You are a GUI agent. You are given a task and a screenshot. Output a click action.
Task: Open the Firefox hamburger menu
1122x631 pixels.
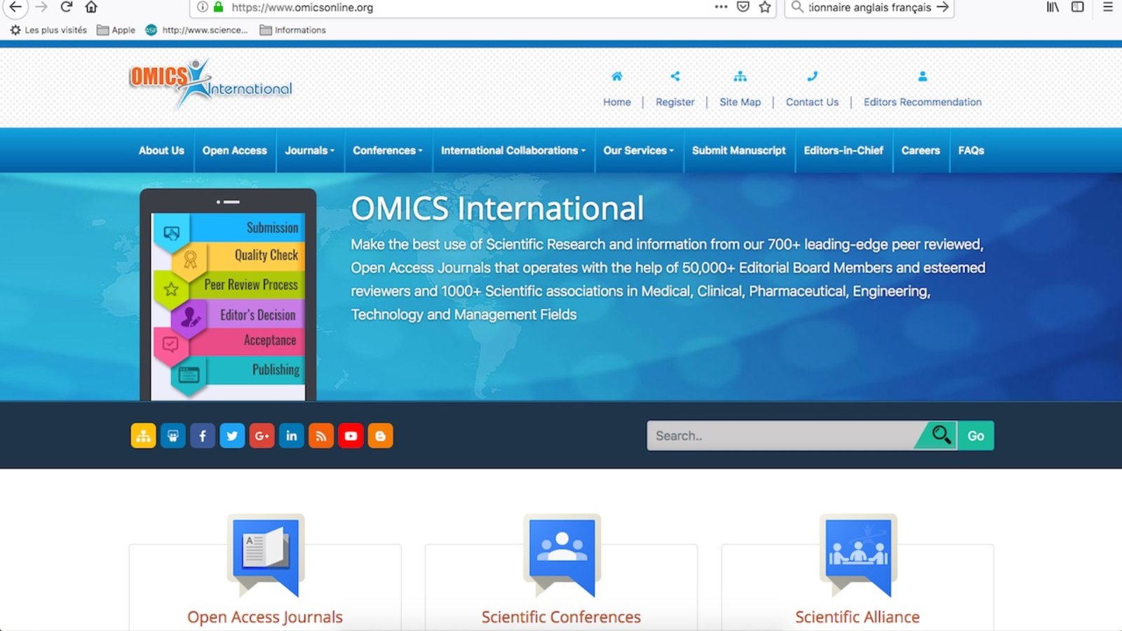(x=1108, y=7)
